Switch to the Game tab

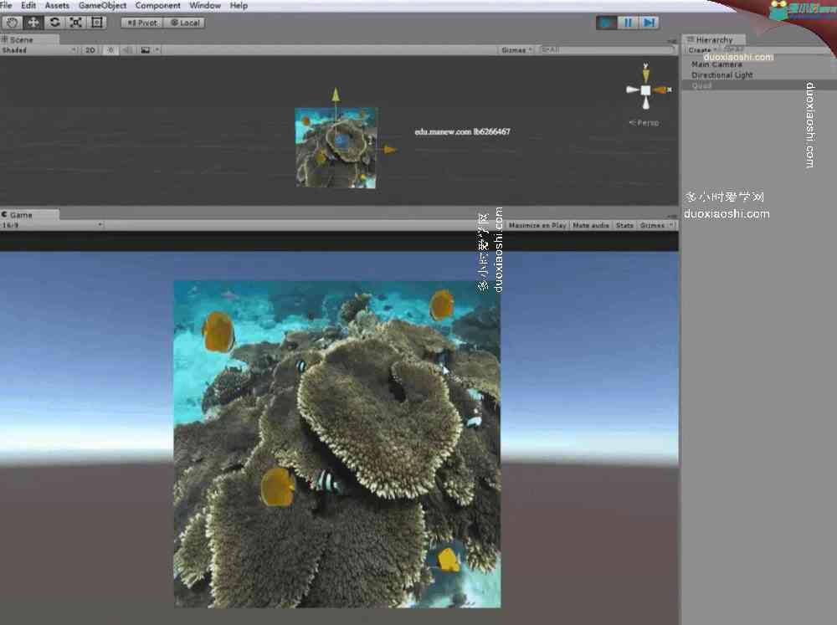click(29, 214)
